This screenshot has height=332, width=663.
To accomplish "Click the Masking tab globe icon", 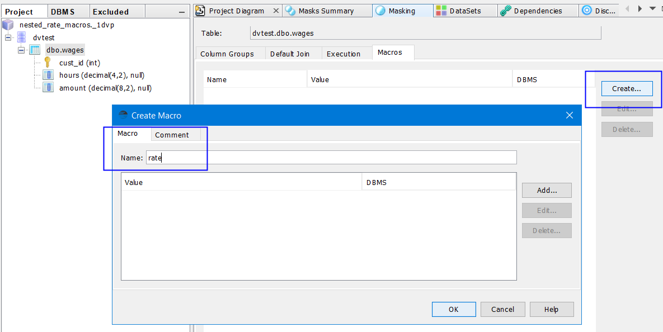I will pos(380,11).
